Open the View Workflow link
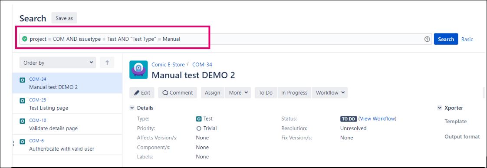Viewport: 487px width, 168px height. pos(377,119)
